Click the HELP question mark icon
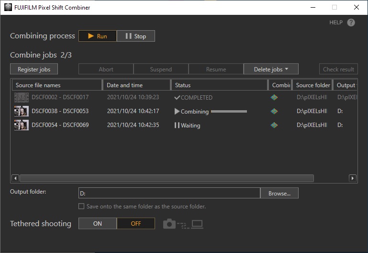Image resolution: width=368 pixels, height=253 pixels. coord(351,23)
